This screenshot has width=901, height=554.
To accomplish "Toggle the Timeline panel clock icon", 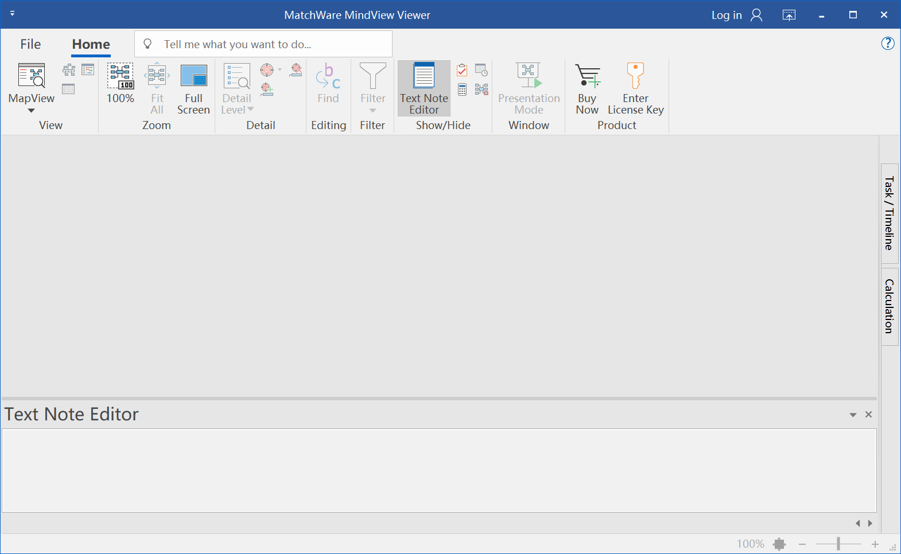I will [481, 71].
